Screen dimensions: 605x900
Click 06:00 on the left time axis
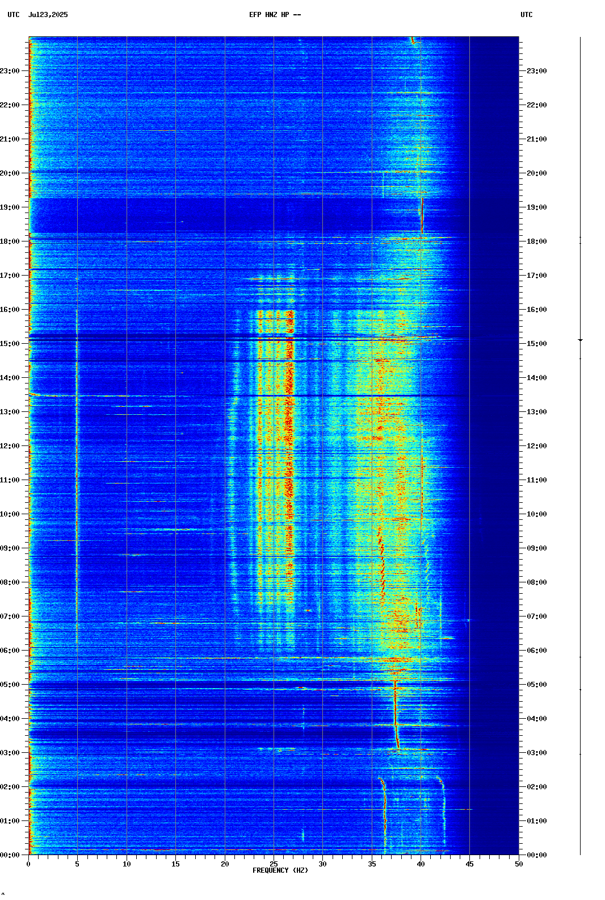10,651
